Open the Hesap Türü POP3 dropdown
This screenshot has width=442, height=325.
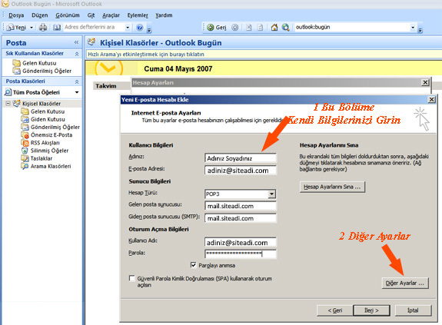pos(271,194)
